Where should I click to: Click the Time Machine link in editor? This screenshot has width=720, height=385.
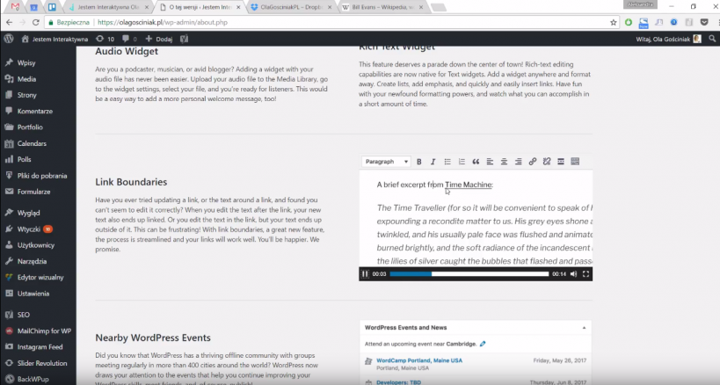pos(468,185)
